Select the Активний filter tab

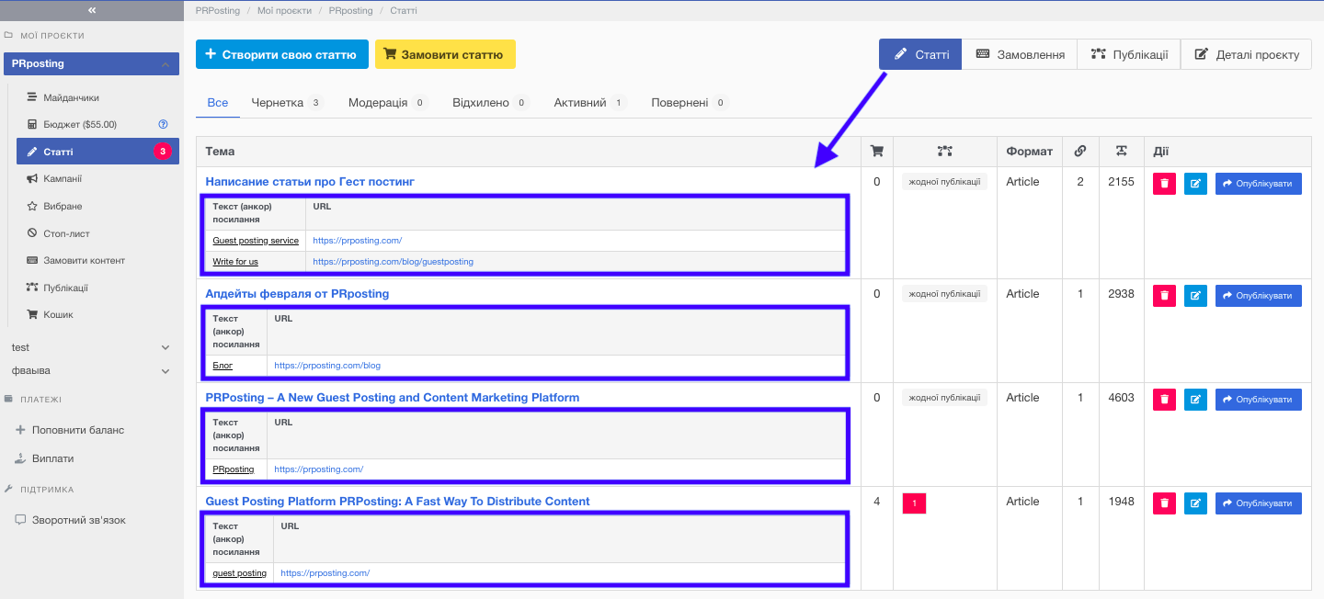pyautogui.click(x=589, y=103)
